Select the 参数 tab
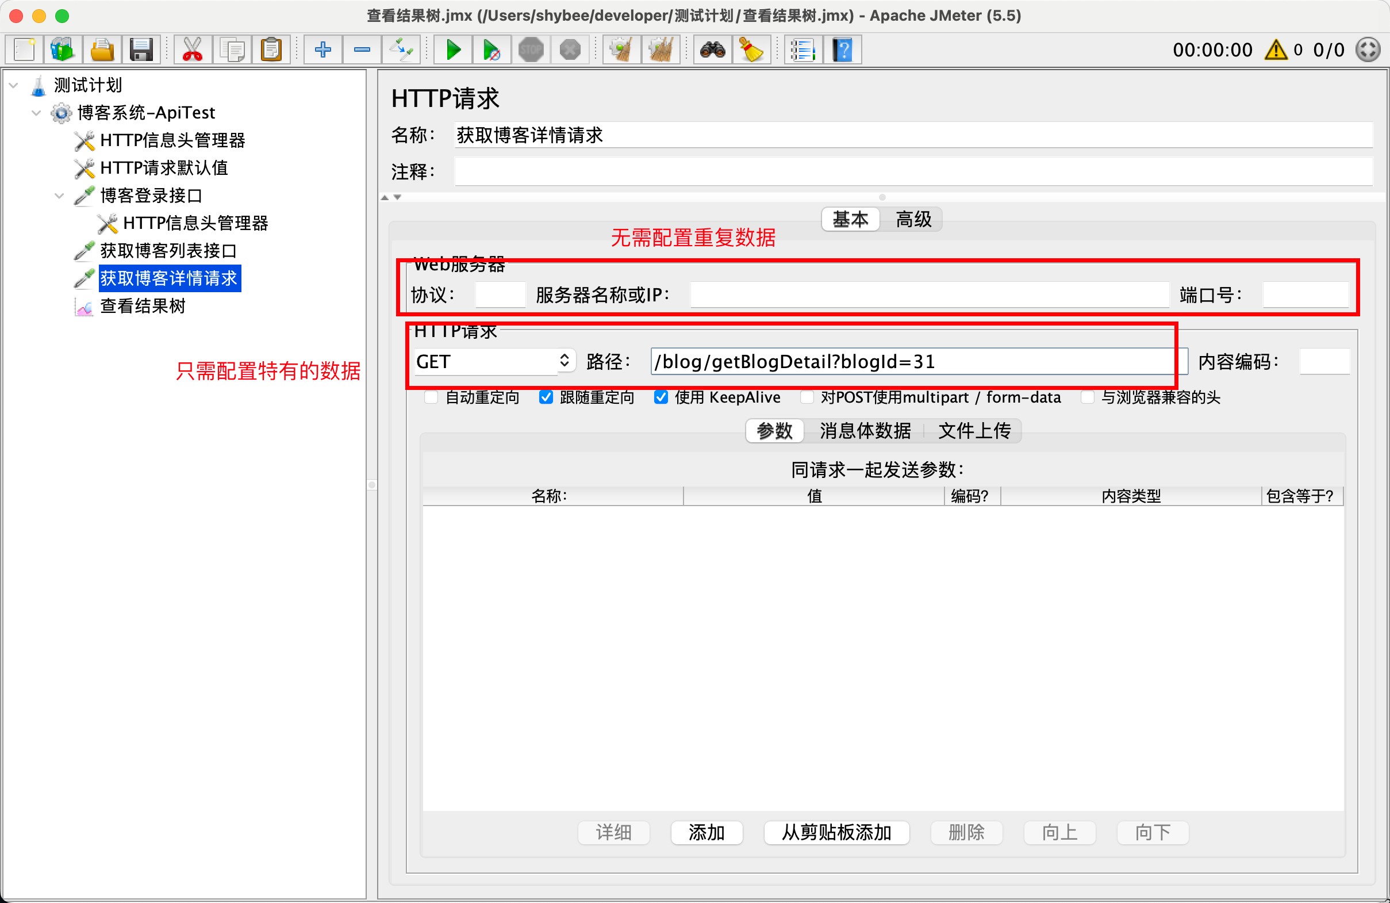1390x903 pixels. point(774,431)
